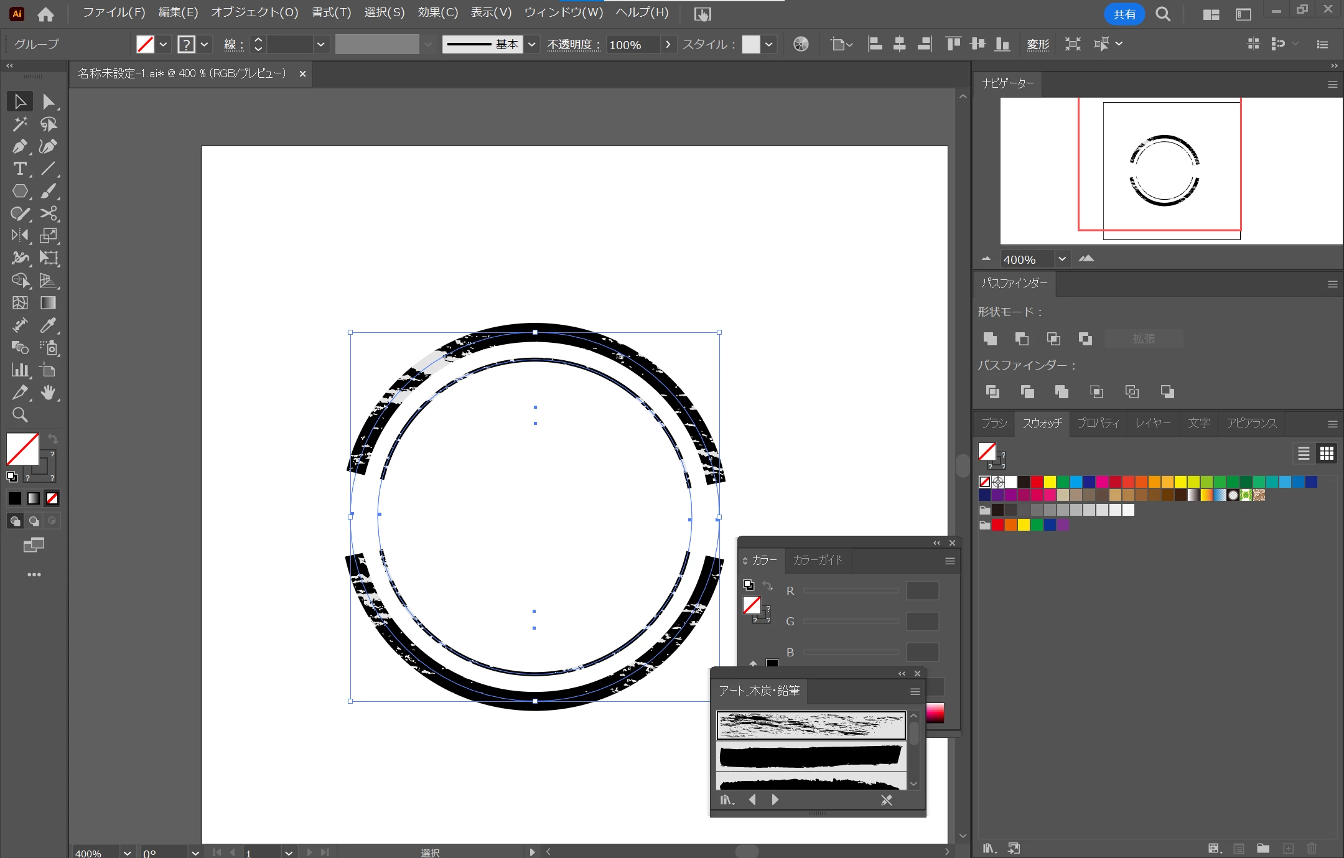Open the navigator zoom level dropdown
1344x858 pixels.
tap(1062, 259)
